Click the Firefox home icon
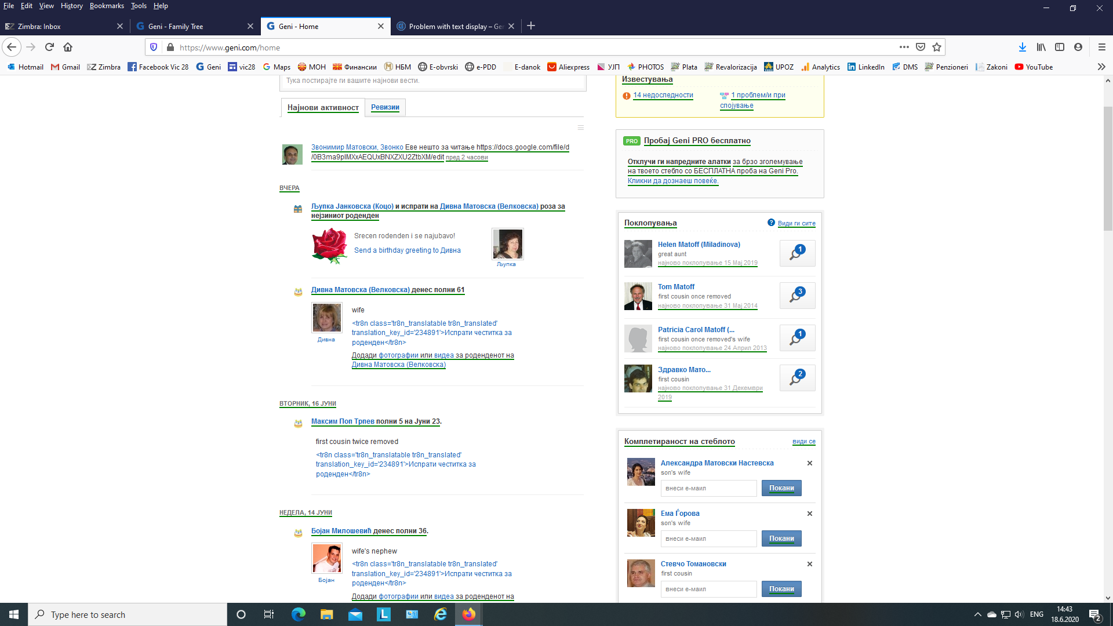This screenshot has height=626, width=1113. (x=68, y=47)
